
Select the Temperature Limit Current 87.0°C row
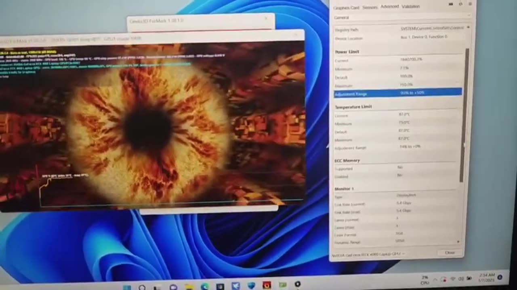click(x=398, y=115)
